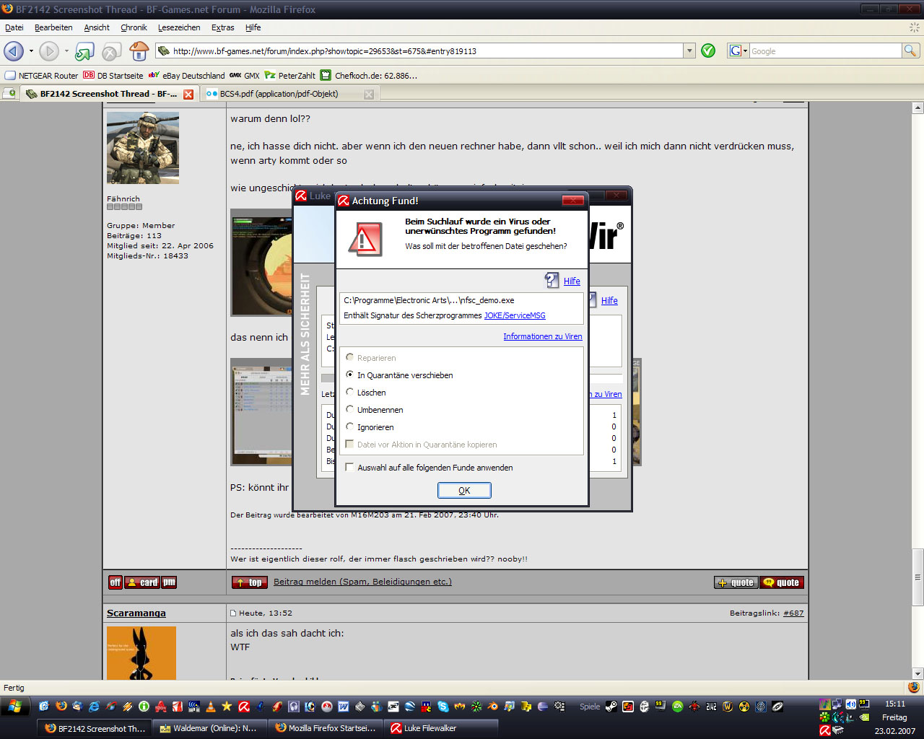Viewport: 924px width, 739px height.
Task: Choose the Umbenennen radio option
Action: tap(350, 409)
